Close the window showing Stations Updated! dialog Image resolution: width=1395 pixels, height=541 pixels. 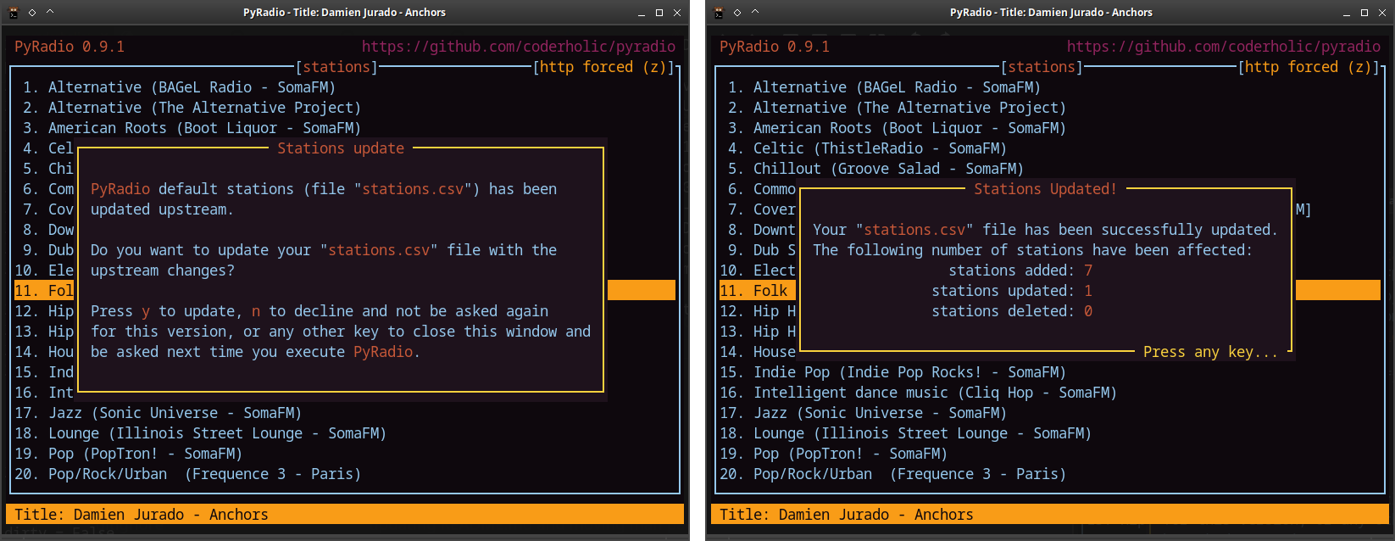coord(1382,13)
